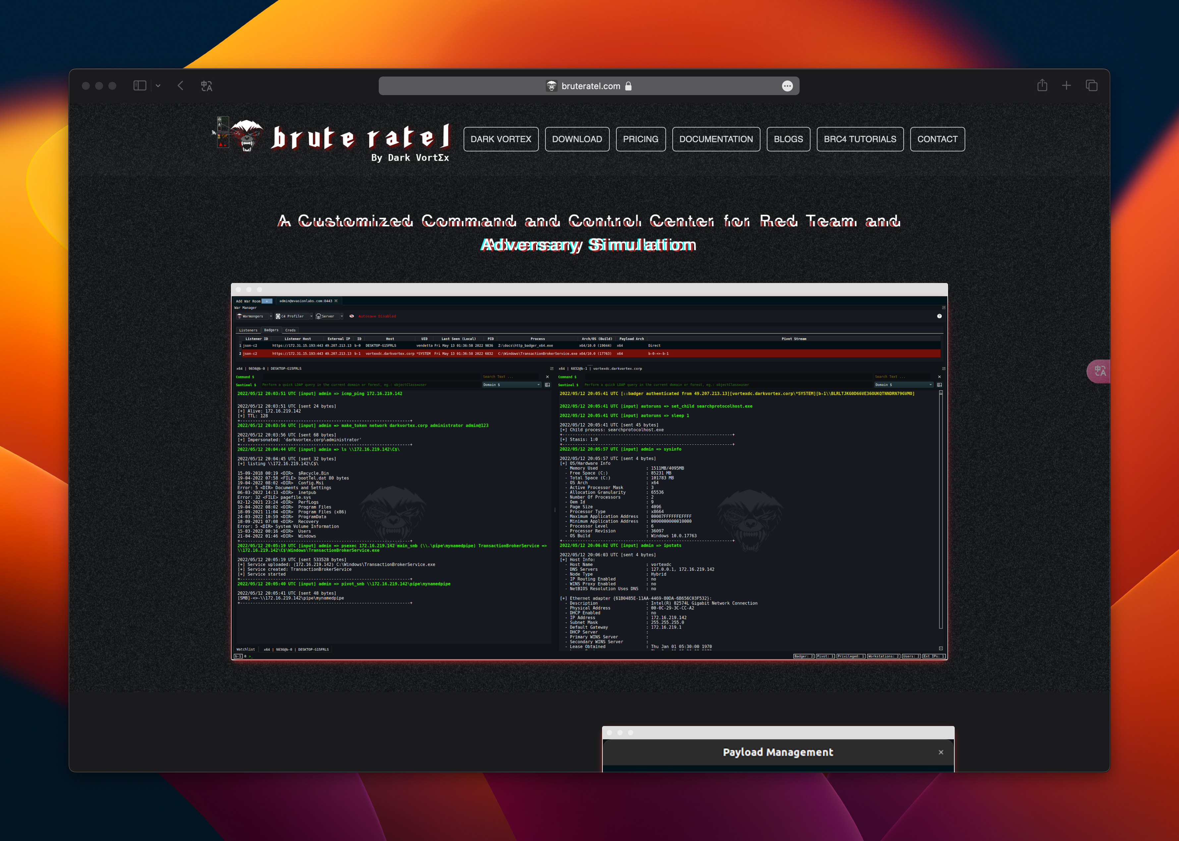Close the Payload Management dialog with x

click(941, 752)
